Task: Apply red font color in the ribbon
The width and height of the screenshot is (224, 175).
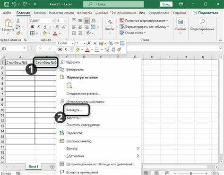Action: [x=55, y=33]
